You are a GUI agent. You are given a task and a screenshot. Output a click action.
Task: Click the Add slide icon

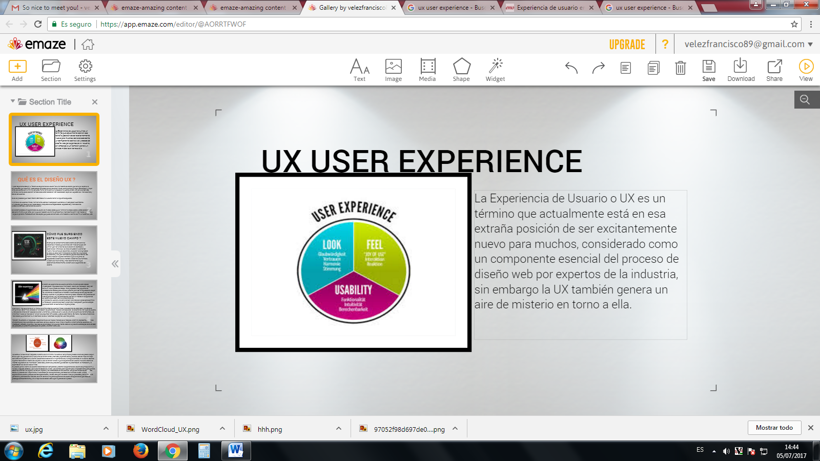pos(17,67)
